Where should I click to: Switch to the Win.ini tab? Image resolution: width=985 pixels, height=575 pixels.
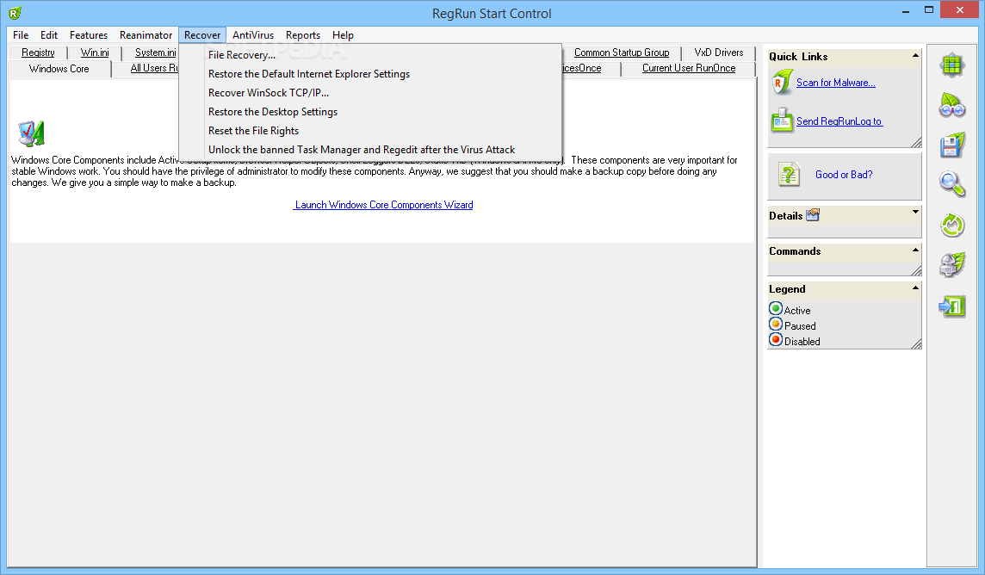[x=94, y=53]
